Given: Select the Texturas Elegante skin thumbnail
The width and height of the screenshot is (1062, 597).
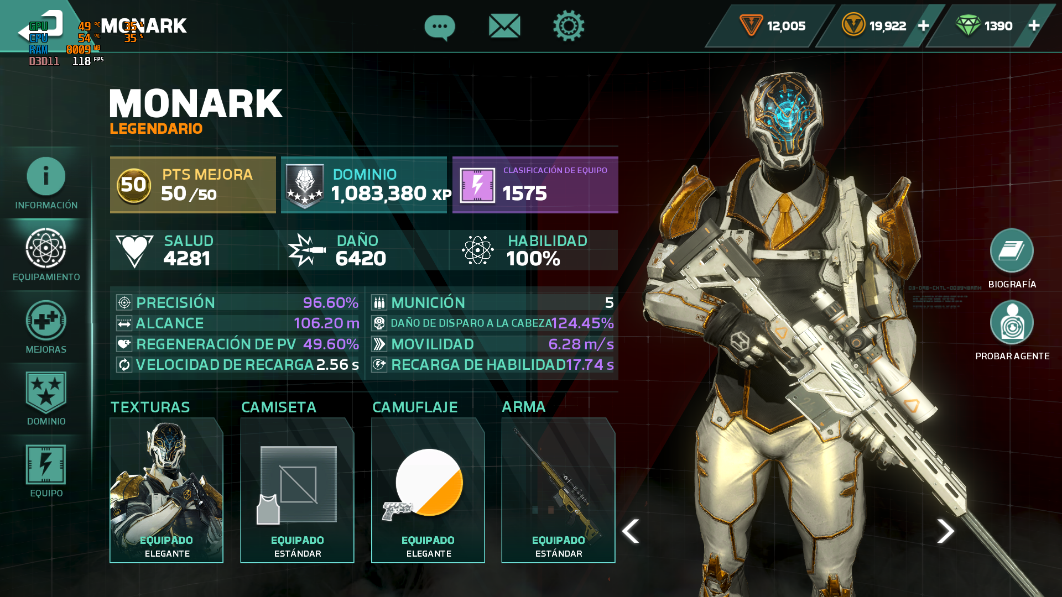Looking at the screenshot, I should 166,490.
